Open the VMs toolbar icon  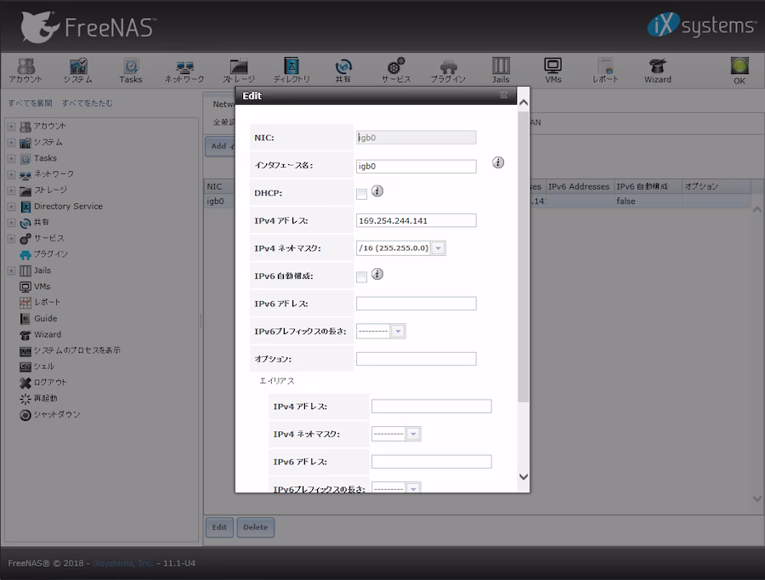tap(552, 71)
